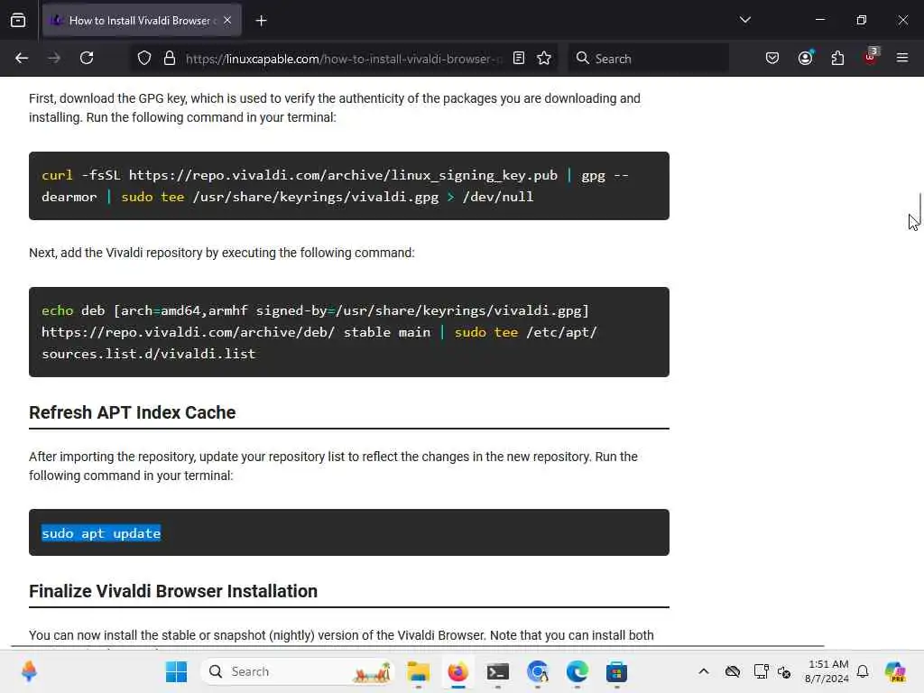Screen dimensions: 924x693
Task: Open the clock showing 1:51 AM
Action: [x=827, y=671]
